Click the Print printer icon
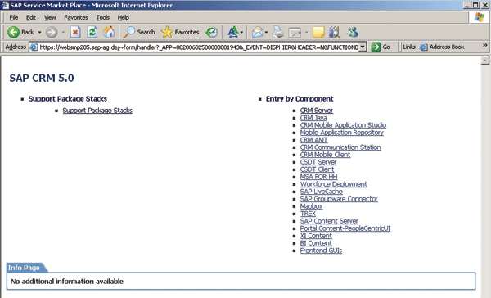491x298 pixels. 277,32
